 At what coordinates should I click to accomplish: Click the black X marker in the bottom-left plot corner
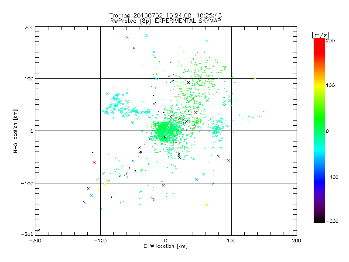[x=39, y=230]
